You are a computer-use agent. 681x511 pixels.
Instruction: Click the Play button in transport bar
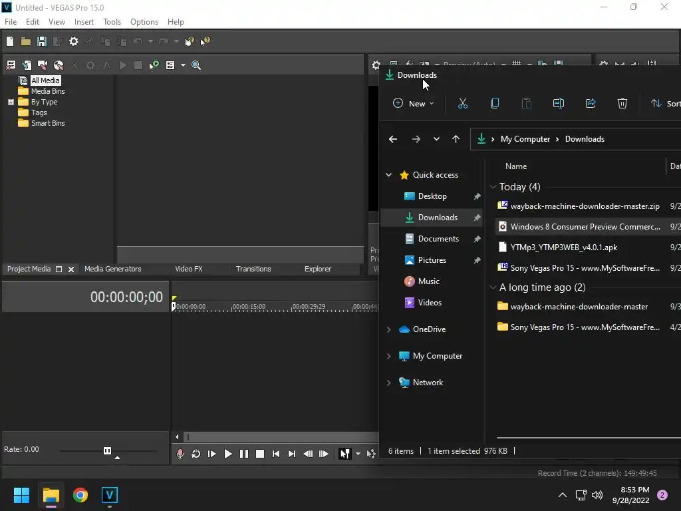click(x=228, y=454)
